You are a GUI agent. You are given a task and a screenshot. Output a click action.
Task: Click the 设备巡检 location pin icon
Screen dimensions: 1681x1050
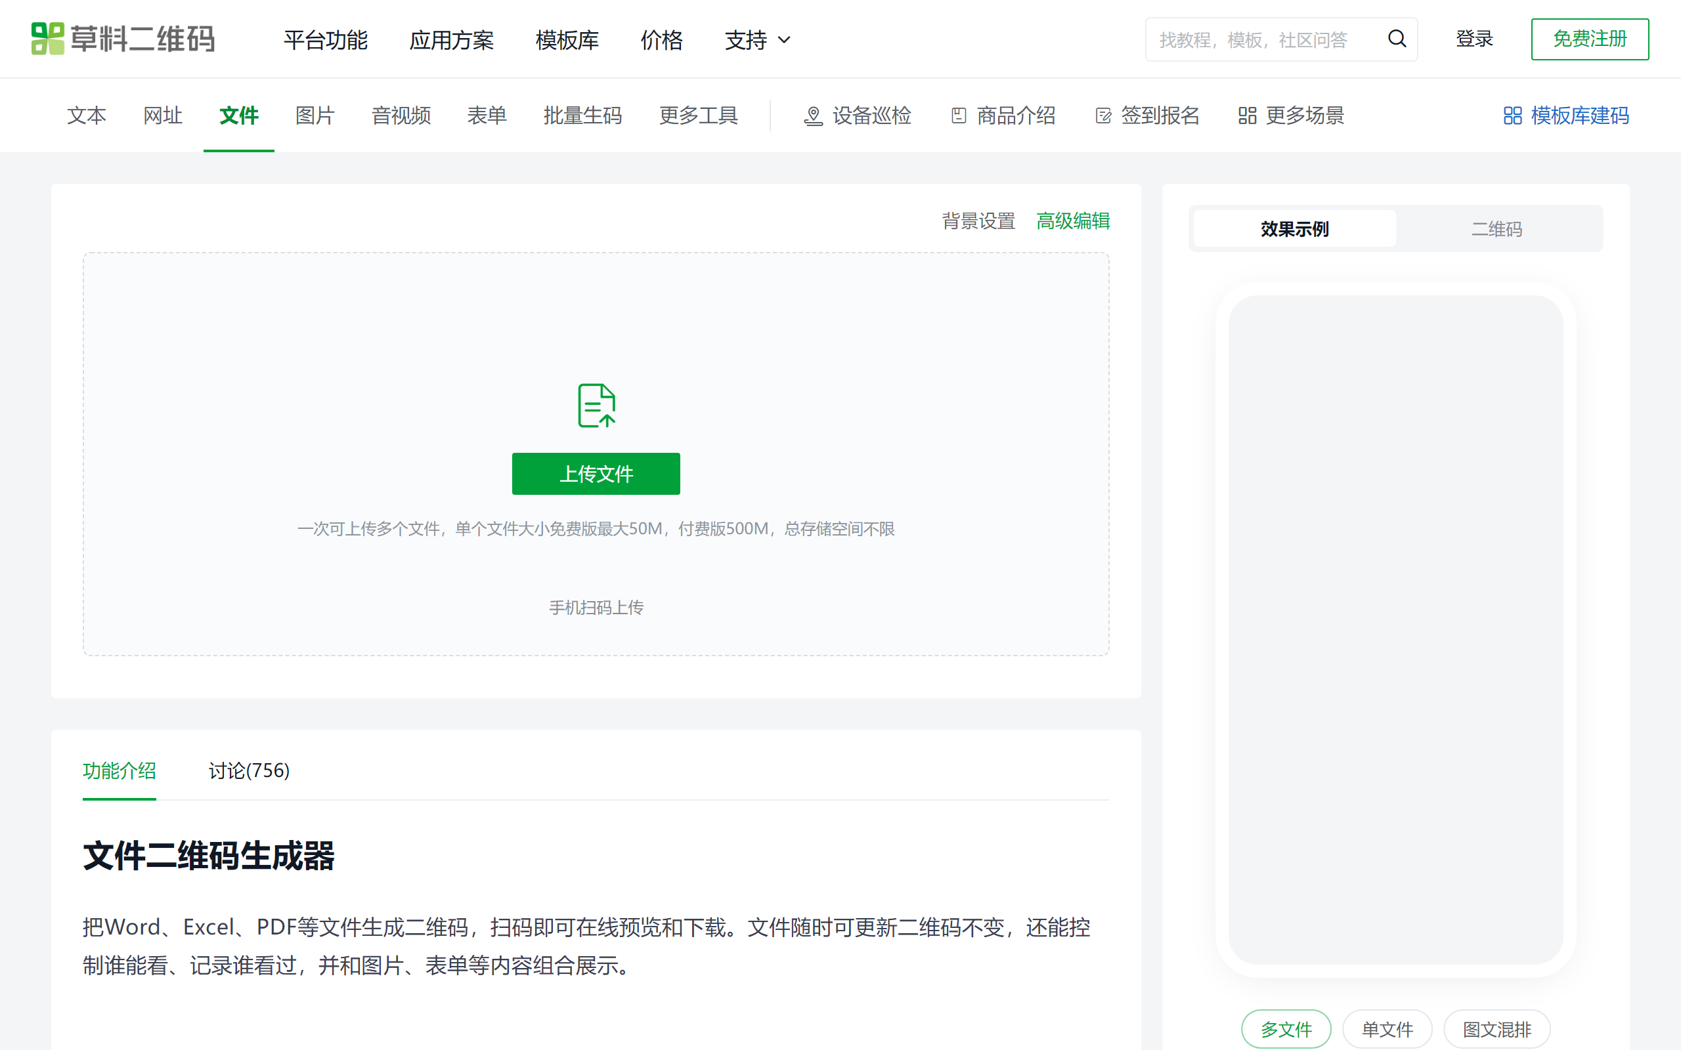(813, 116)
